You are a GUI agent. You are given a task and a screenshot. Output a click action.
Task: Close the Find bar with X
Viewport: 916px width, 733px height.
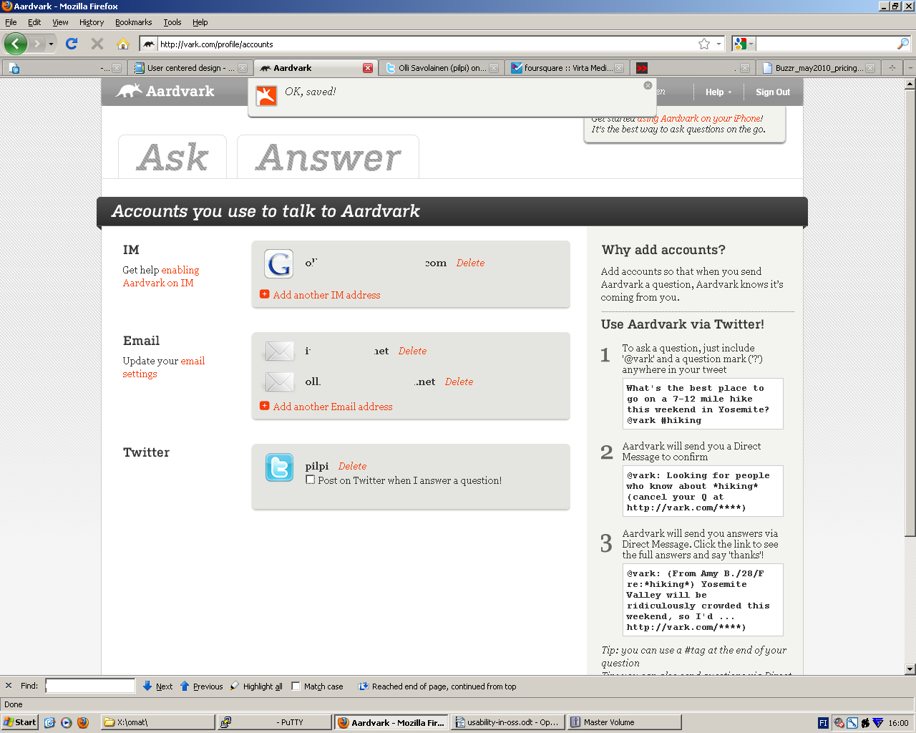(x=9, y=686)
